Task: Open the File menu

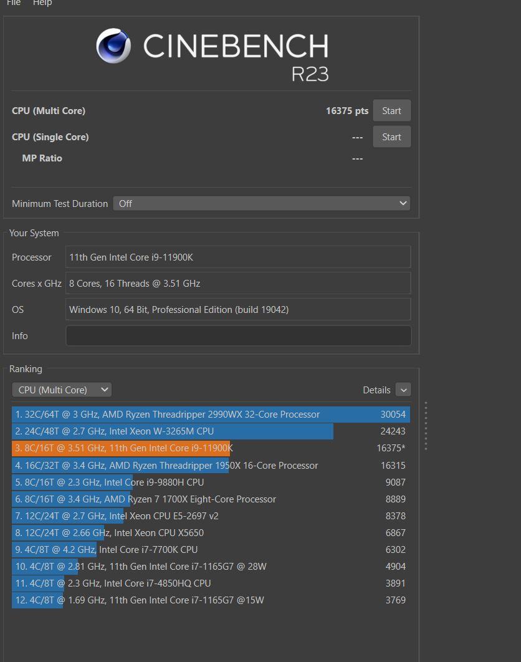Action: (14, 2)
